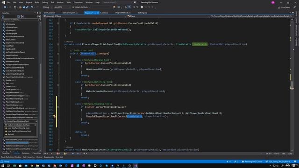Switch to the Class View panel tab
The width and height of the screenshot is (299, 168).
[x=36, y=154]
